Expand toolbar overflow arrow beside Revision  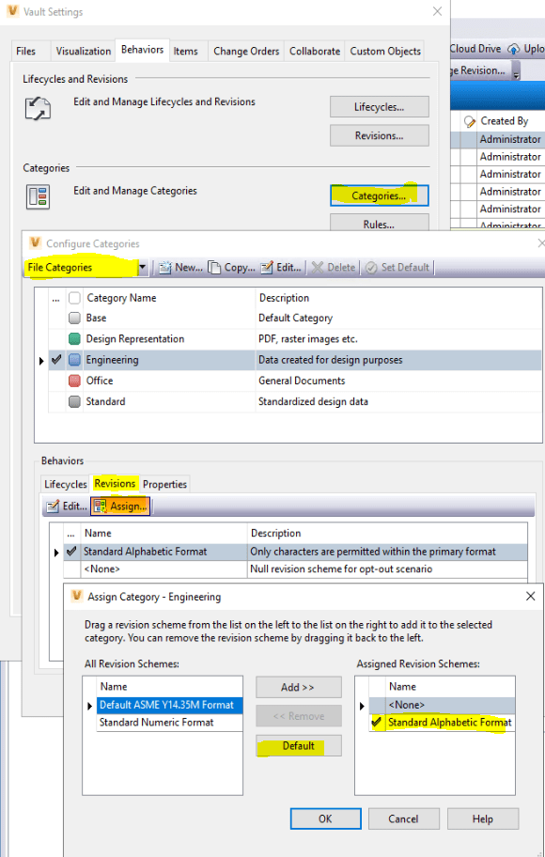517,72
